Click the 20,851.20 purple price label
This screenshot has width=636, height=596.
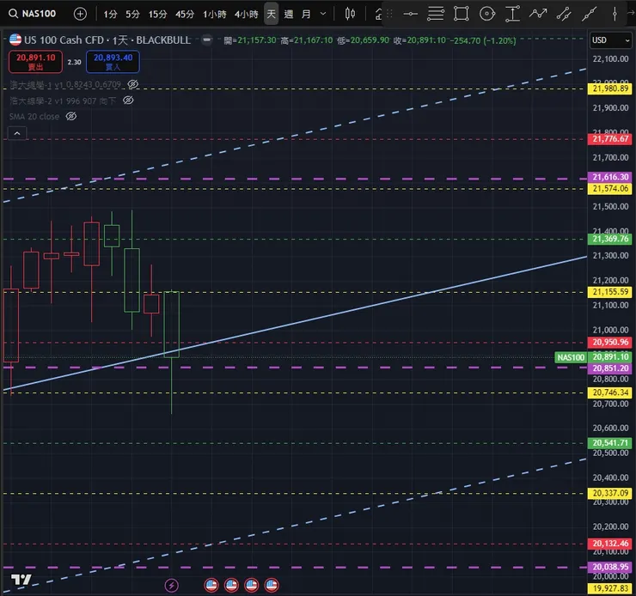610,368
